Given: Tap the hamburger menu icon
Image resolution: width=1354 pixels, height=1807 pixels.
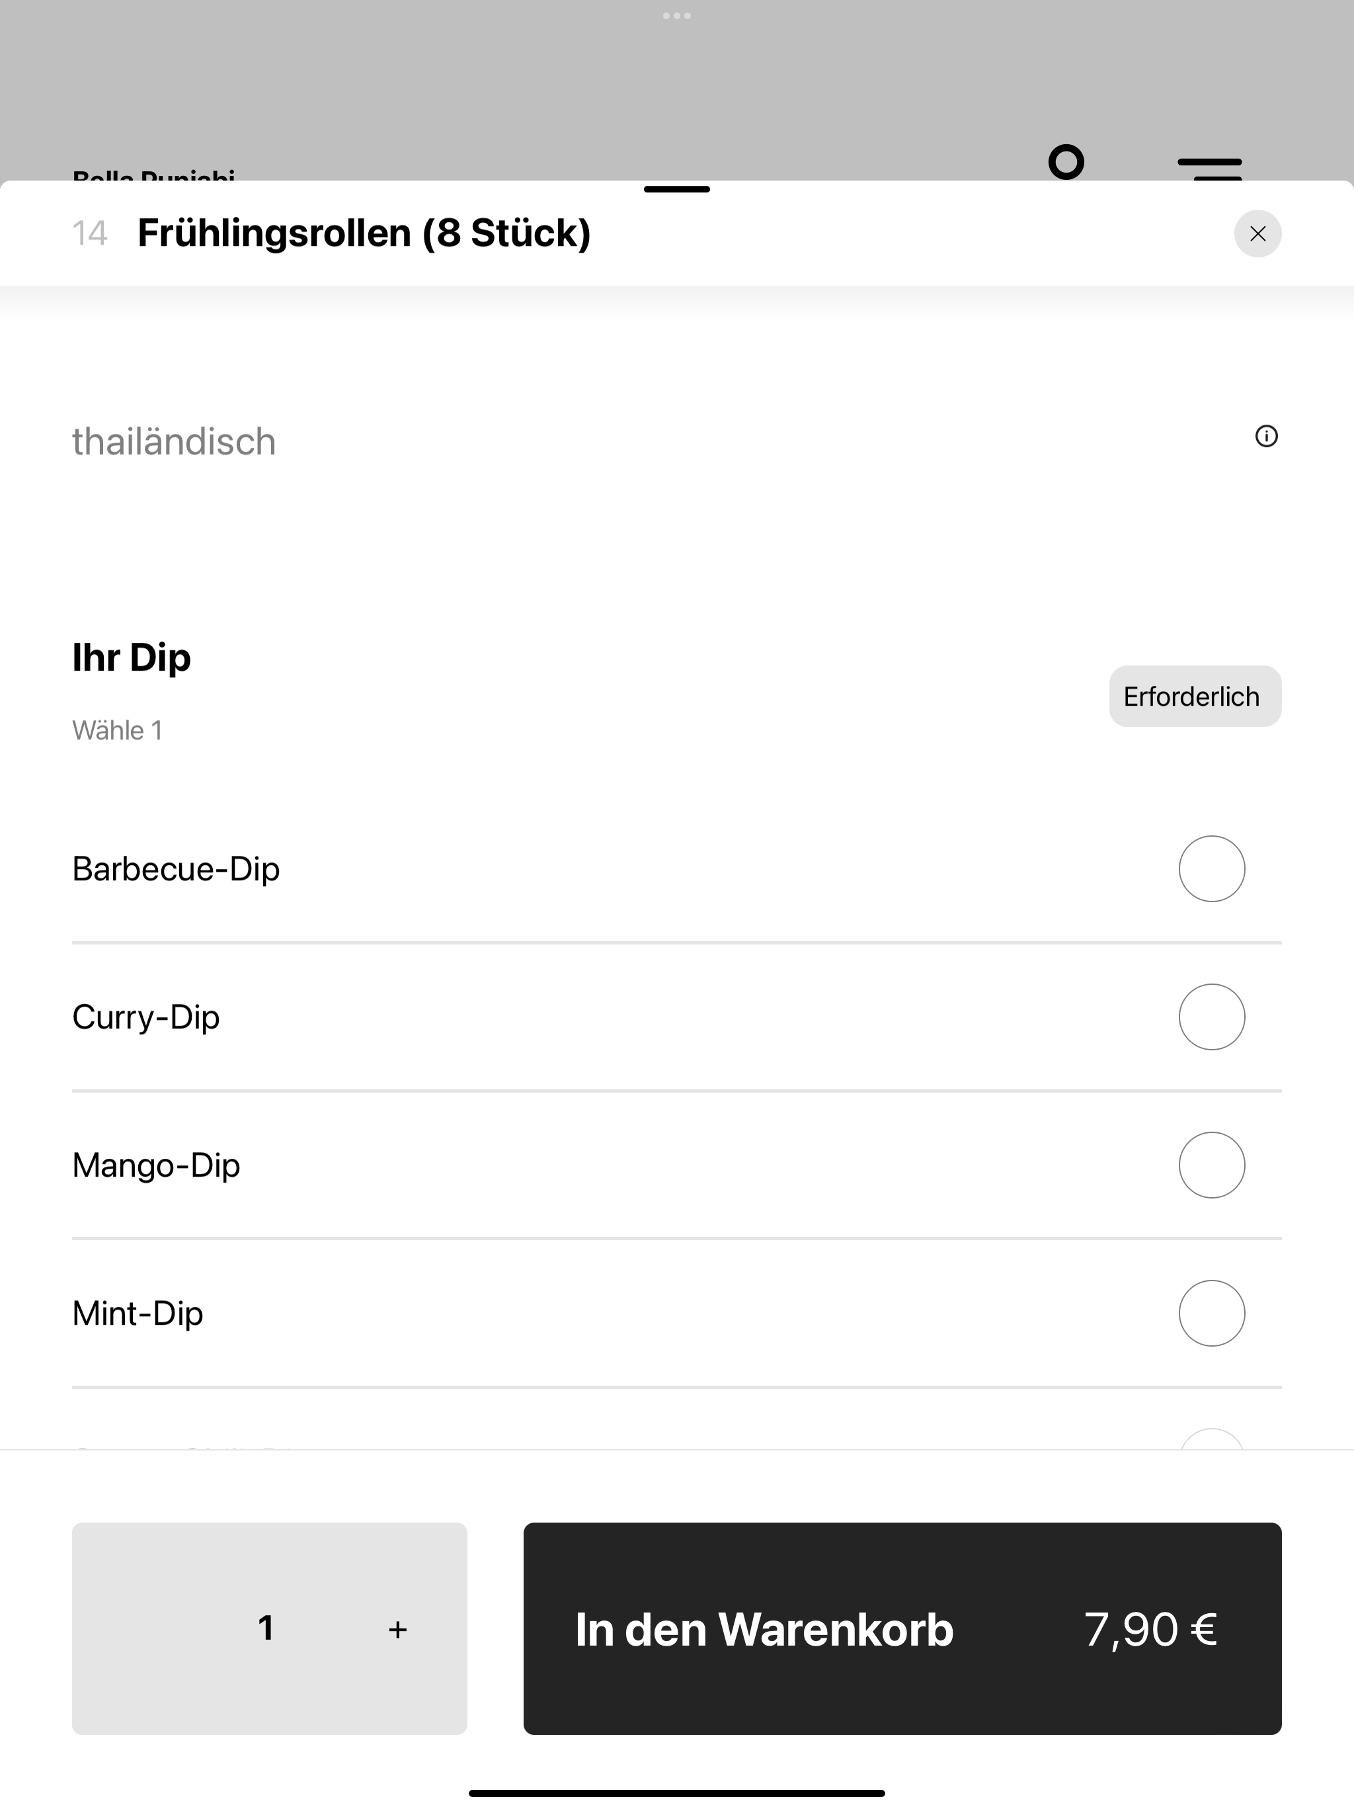Looking at the screenshot, I should 1209,167.
